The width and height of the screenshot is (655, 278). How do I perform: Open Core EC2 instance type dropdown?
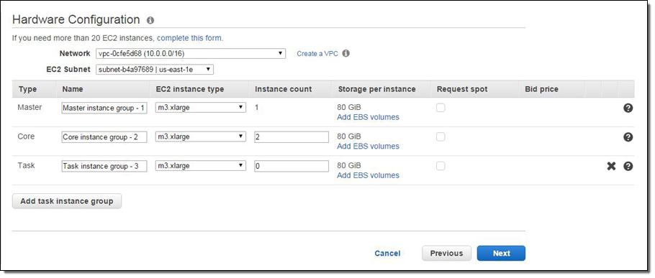click(201, 136)
